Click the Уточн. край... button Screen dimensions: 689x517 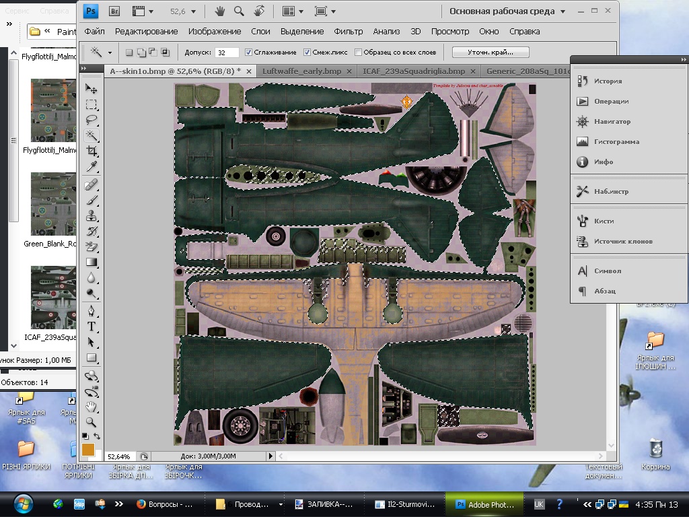(x=490, y=53)
